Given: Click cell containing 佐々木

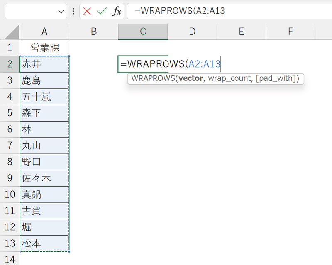Looking at the screenshot, I should pos(44,178).
